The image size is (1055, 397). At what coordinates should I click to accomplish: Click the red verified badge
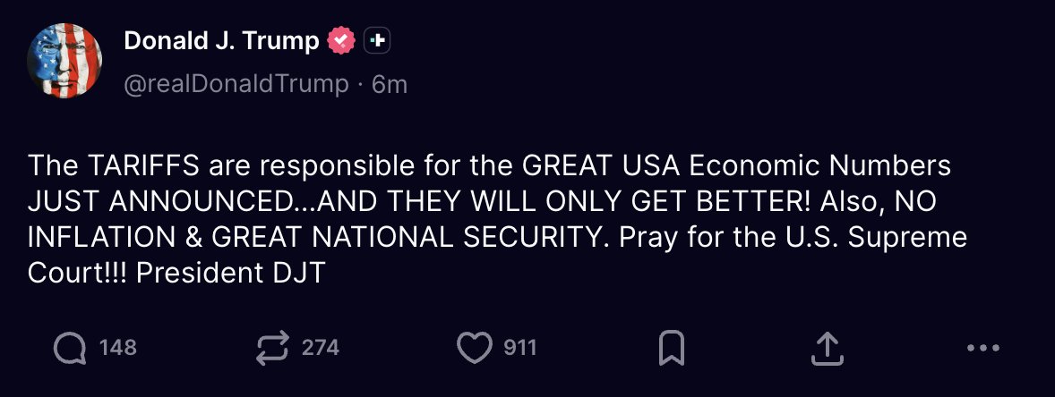[343, 40]
